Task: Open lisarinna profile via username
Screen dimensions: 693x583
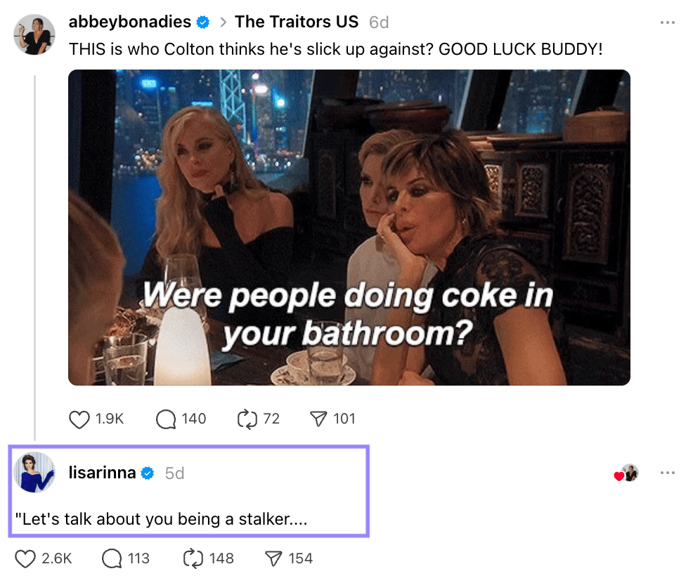Action: 102,473
